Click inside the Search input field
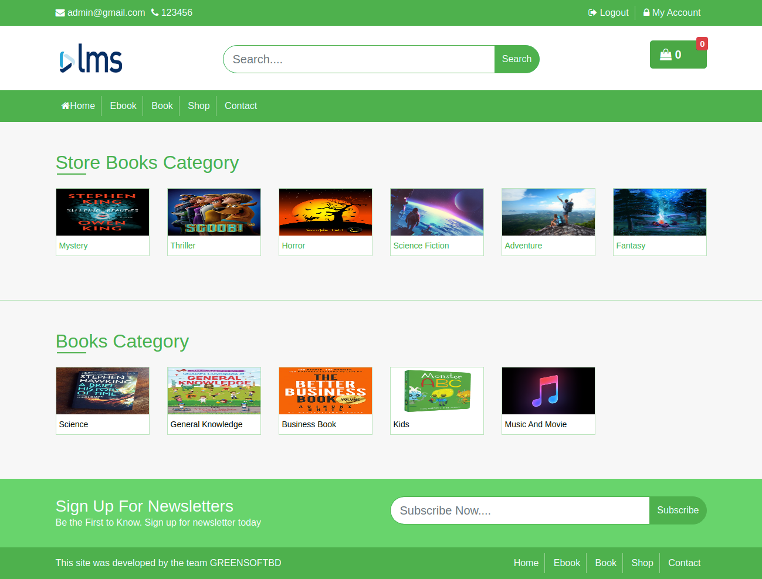The height and width of the screenshot is (579, 762). pyautogui.click(x=358, y=59)
